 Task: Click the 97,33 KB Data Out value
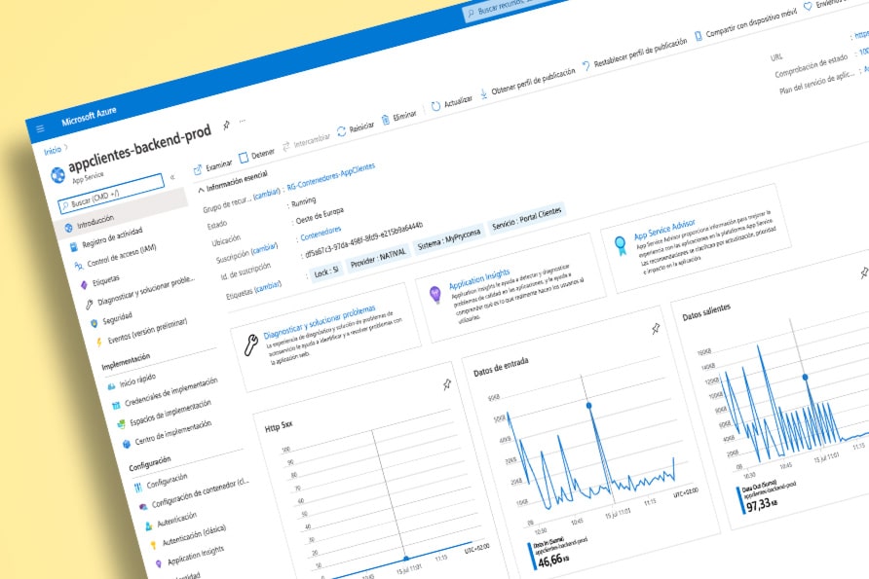(x=762, y=505)
